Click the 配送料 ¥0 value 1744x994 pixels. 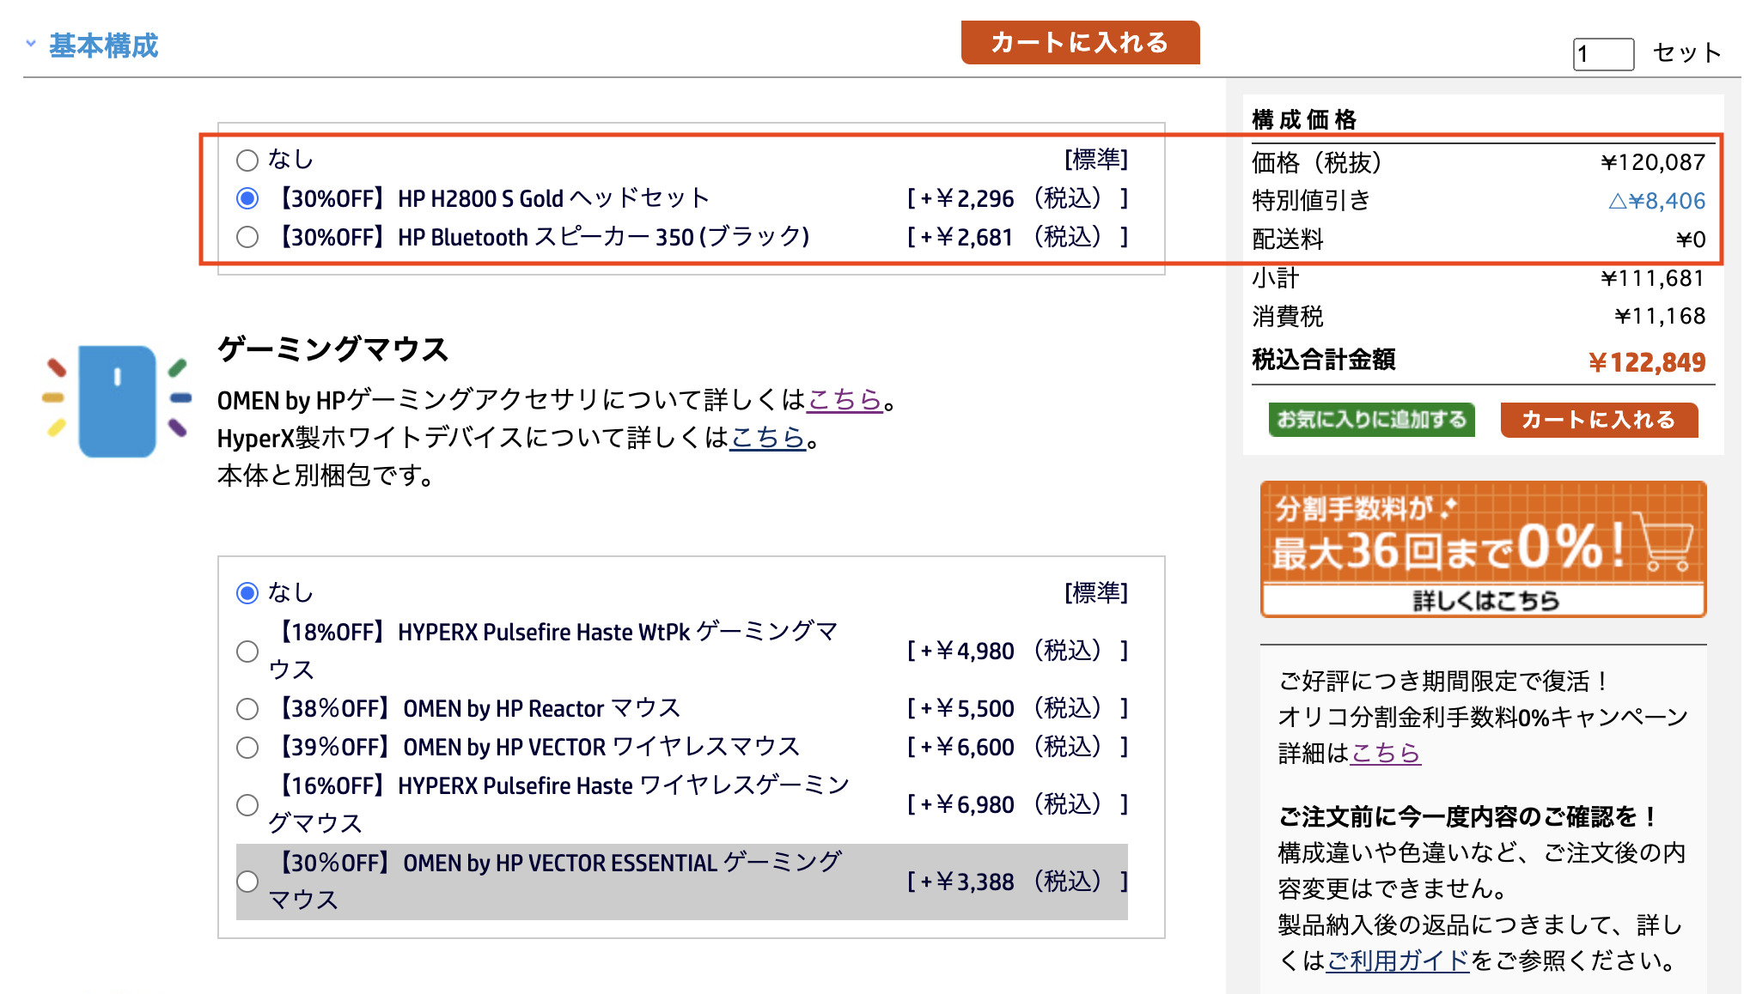[1691, 239]
